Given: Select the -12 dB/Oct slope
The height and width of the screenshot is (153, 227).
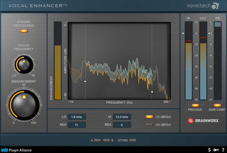Looking at the screenshot, I should (149, 117).
